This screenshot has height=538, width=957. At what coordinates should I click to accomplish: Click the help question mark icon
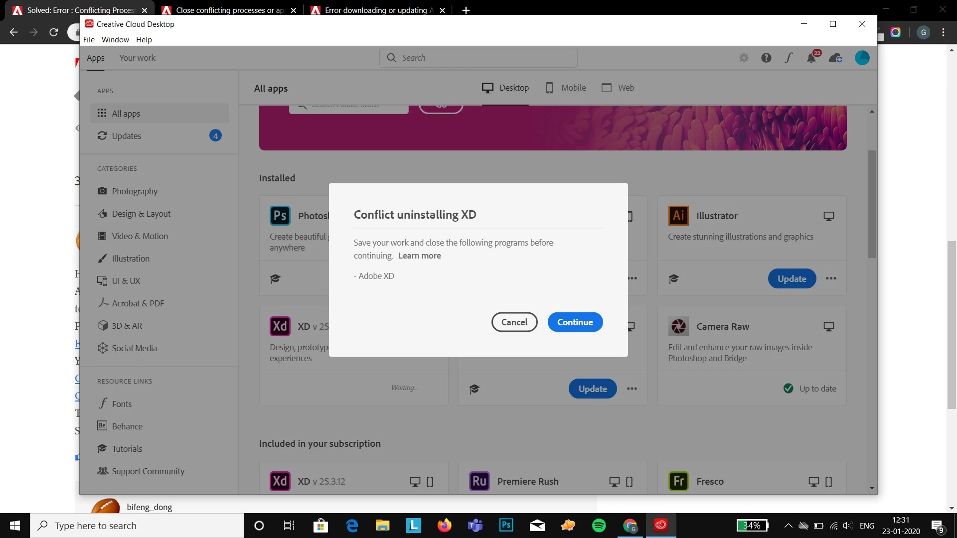click(766, 58)
